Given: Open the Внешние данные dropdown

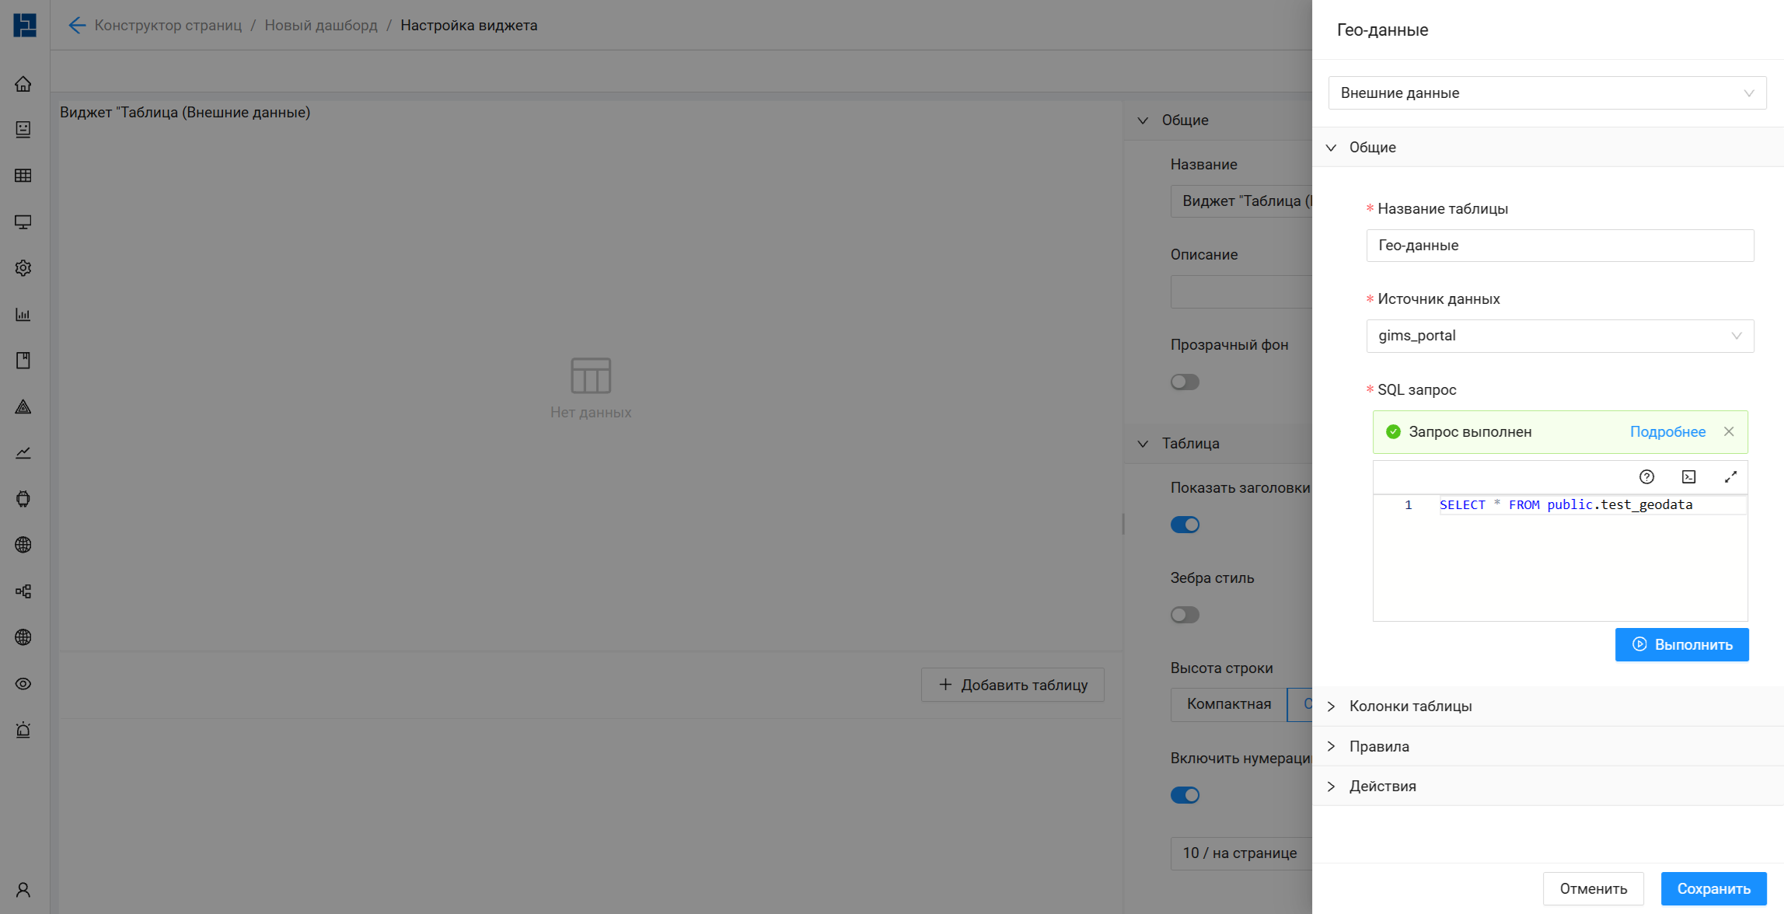Looking at the screenshot, I should [x=1547, y=93].
